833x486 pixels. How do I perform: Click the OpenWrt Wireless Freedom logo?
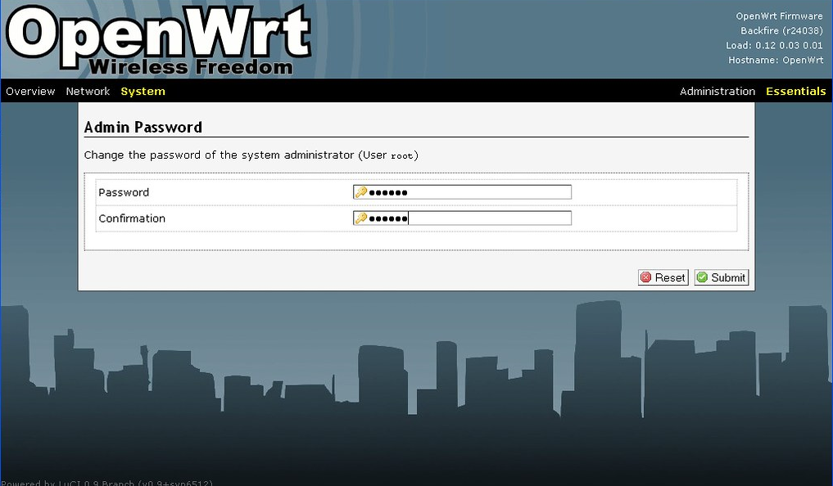click(158, 40)
